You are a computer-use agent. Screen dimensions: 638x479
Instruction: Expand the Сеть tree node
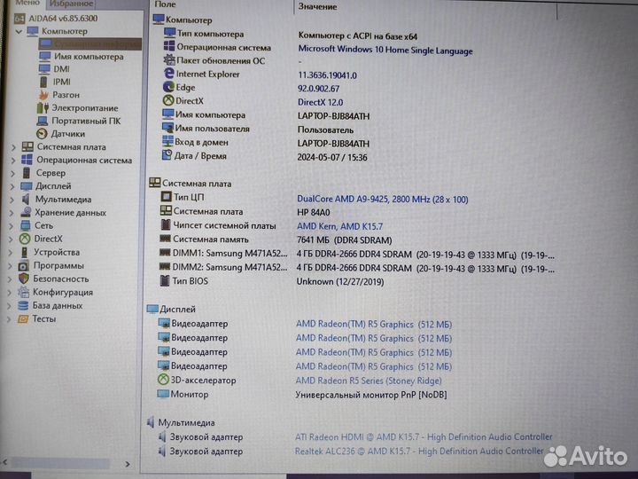(x=11, y=226)
